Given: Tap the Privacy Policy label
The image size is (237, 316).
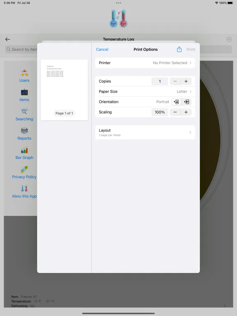Looking at the screenshot, I should [x=24, y=177].
